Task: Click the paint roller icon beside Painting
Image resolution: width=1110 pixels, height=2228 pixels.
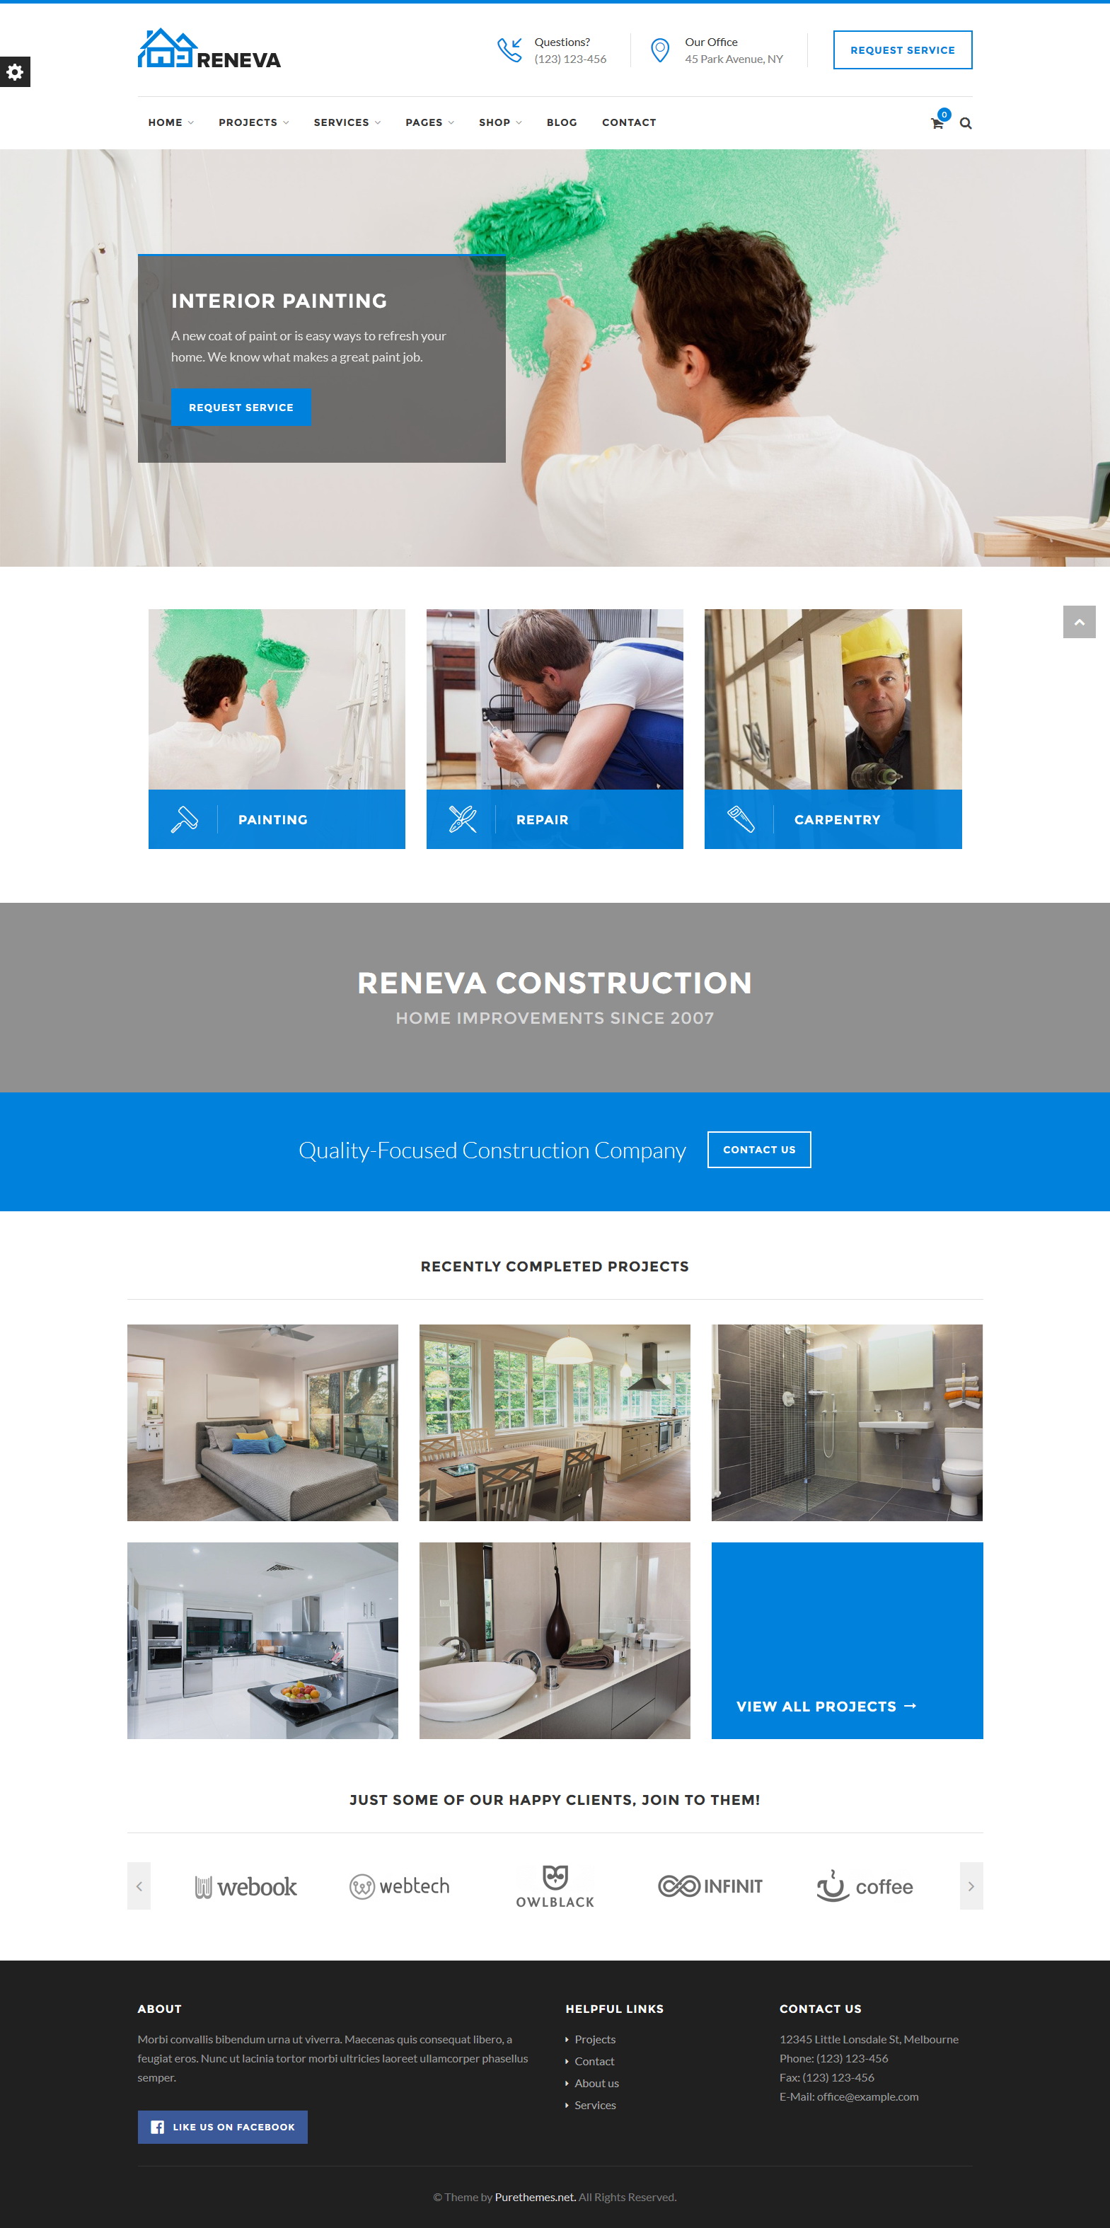Action: [x=184, y=819]
